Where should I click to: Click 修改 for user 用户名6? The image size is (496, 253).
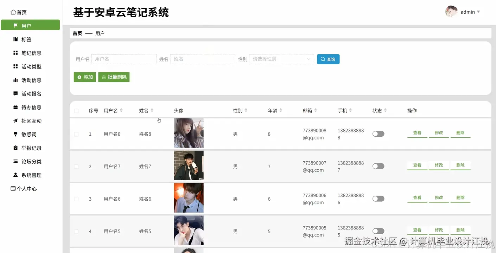439,198
